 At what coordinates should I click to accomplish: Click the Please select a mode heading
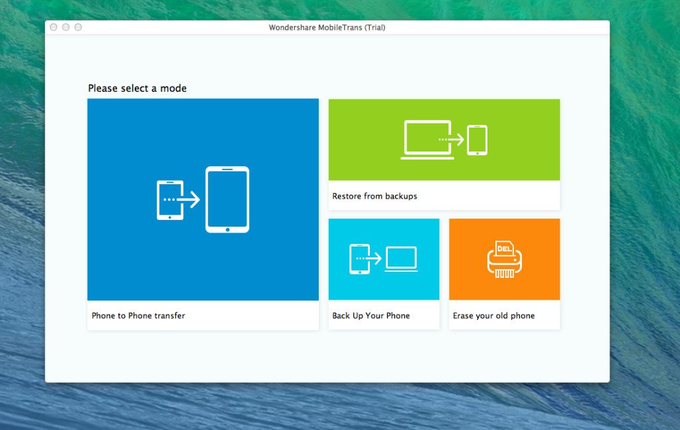137,88
